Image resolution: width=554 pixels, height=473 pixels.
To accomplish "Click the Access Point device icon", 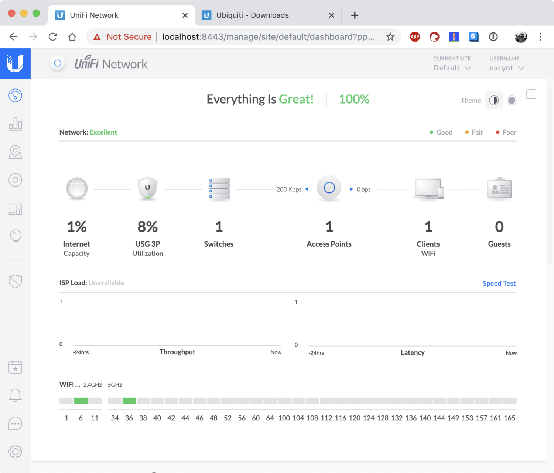I will 329,188.
